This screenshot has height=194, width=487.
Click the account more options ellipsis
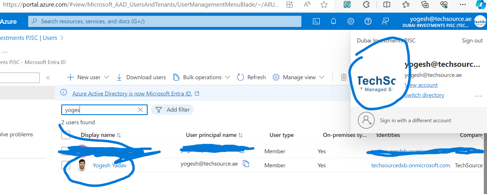478,96
